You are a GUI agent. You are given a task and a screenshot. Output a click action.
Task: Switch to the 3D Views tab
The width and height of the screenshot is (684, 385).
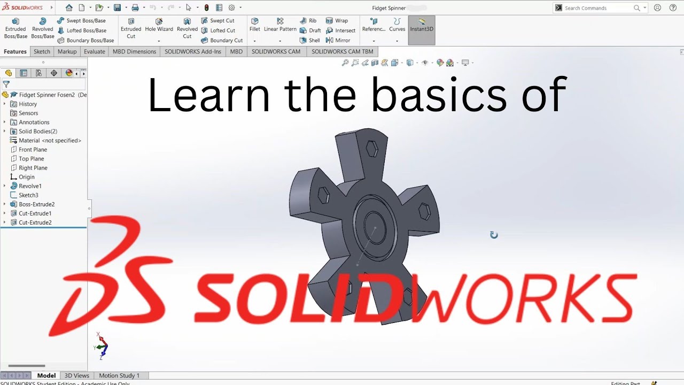(77, 375)
